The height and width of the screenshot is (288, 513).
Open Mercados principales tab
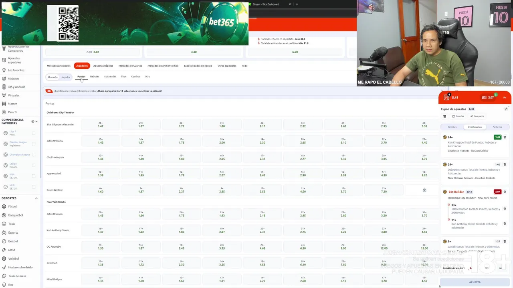59,66
